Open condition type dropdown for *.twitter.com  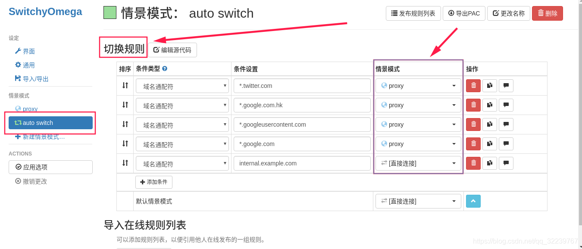click(182, 86)
